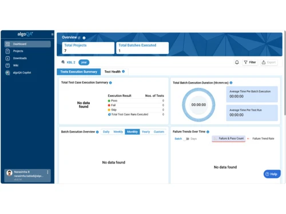286x214 pixels.
Task: Select the Monthly range option
Action: [132, 132]
